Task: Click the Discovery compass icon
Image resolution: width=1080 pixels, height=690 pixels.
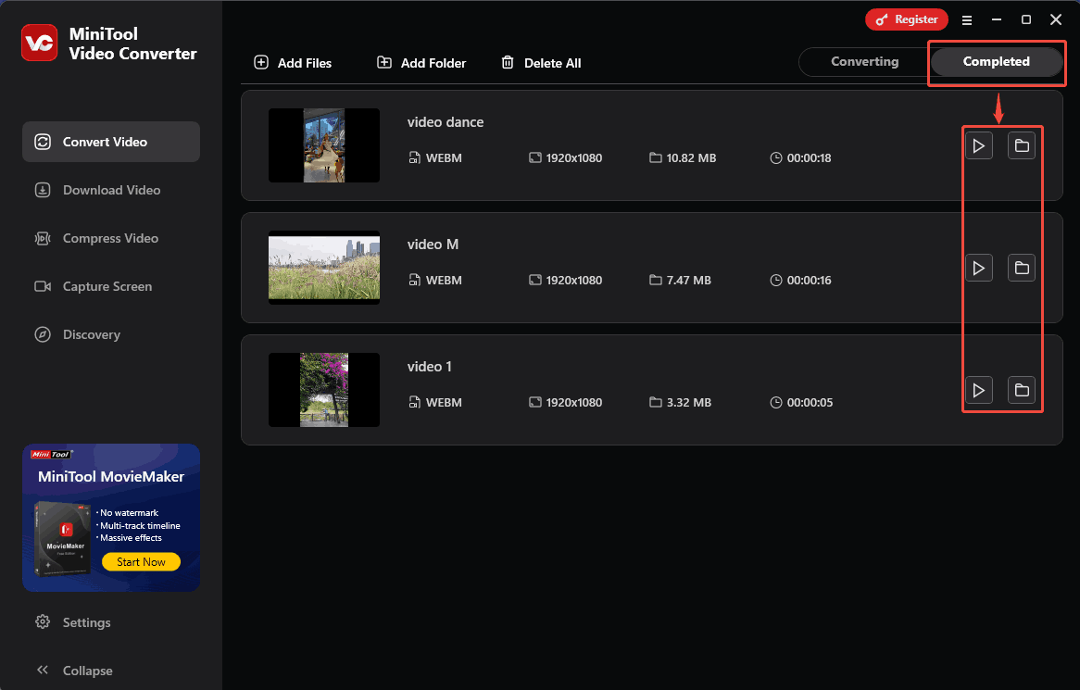Action: tap(43, 334)
